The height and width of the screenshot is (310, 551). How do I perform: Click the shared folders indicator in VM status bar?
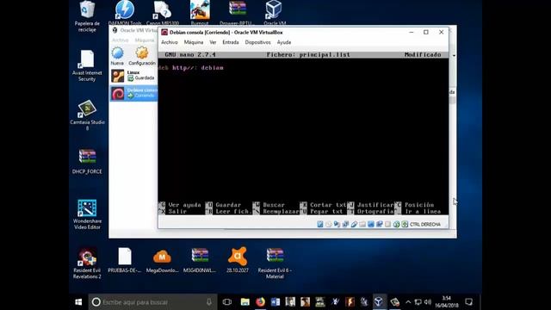point(362,224)
